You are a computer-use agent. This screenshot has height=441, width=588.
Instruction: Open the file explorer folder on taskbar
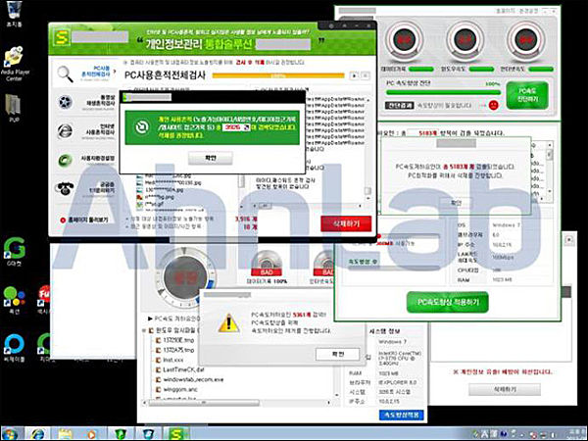pos(66,434)
